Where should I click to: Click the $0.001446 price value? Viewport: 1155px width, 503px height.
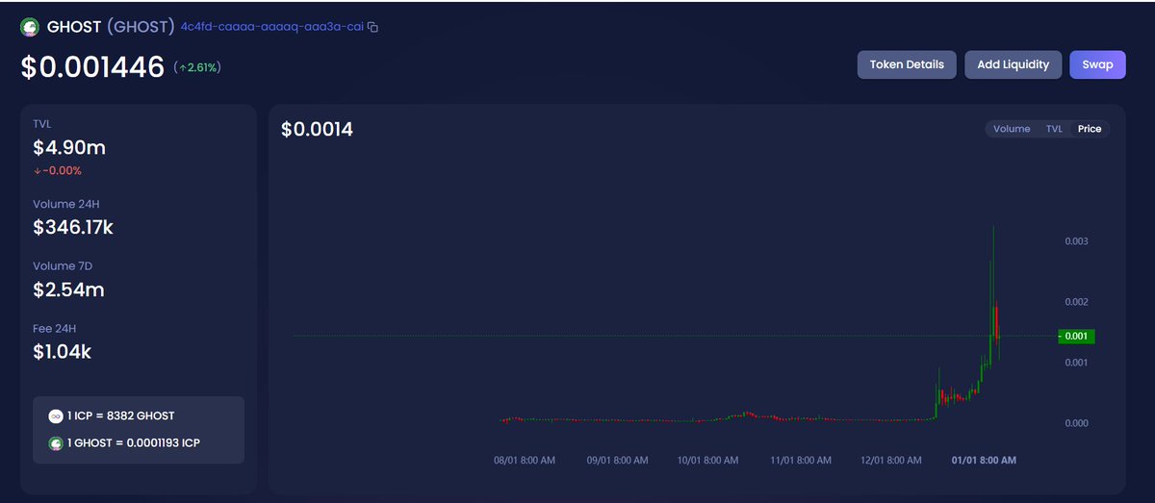point(92,67)
